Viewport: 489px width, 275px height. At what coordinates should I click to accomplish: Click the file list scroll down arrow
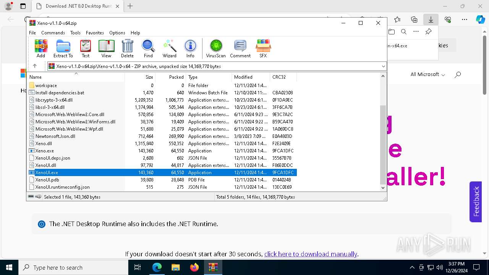tap(383, 188)
